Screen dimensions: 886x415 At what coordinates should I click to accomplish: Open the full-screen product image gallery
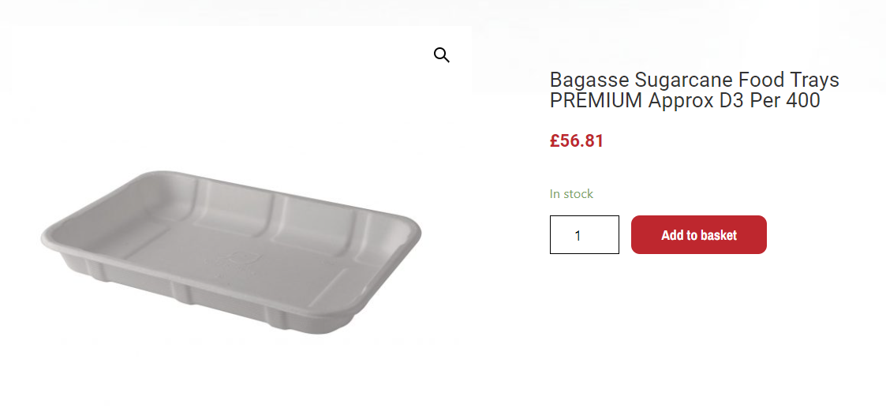[x=441, y=55]
